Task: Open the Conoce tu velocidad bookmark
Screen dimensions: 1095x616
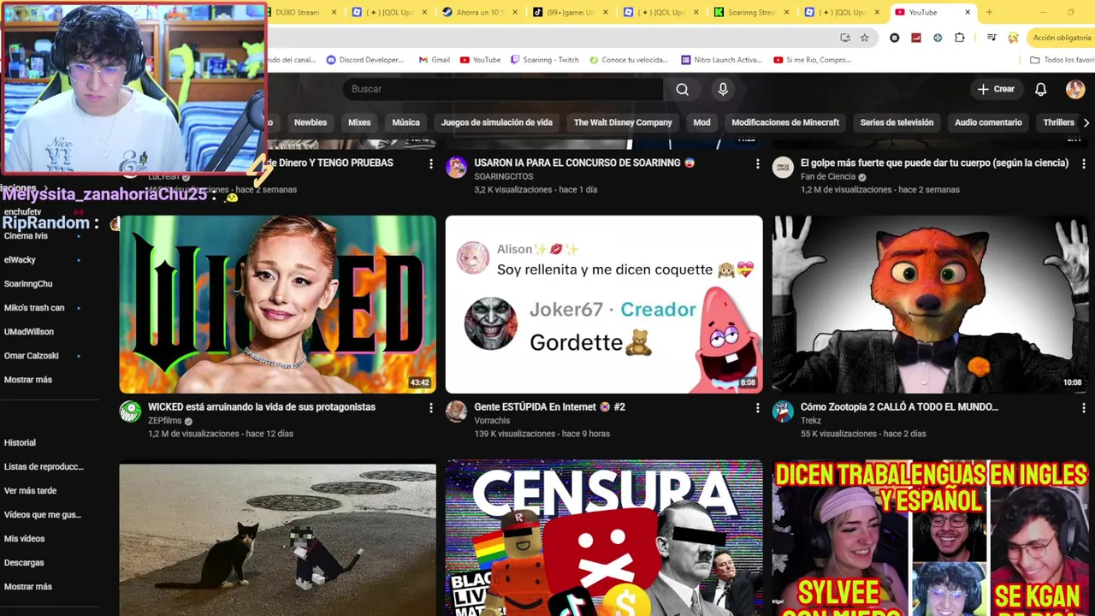Action: click(628, 60)
